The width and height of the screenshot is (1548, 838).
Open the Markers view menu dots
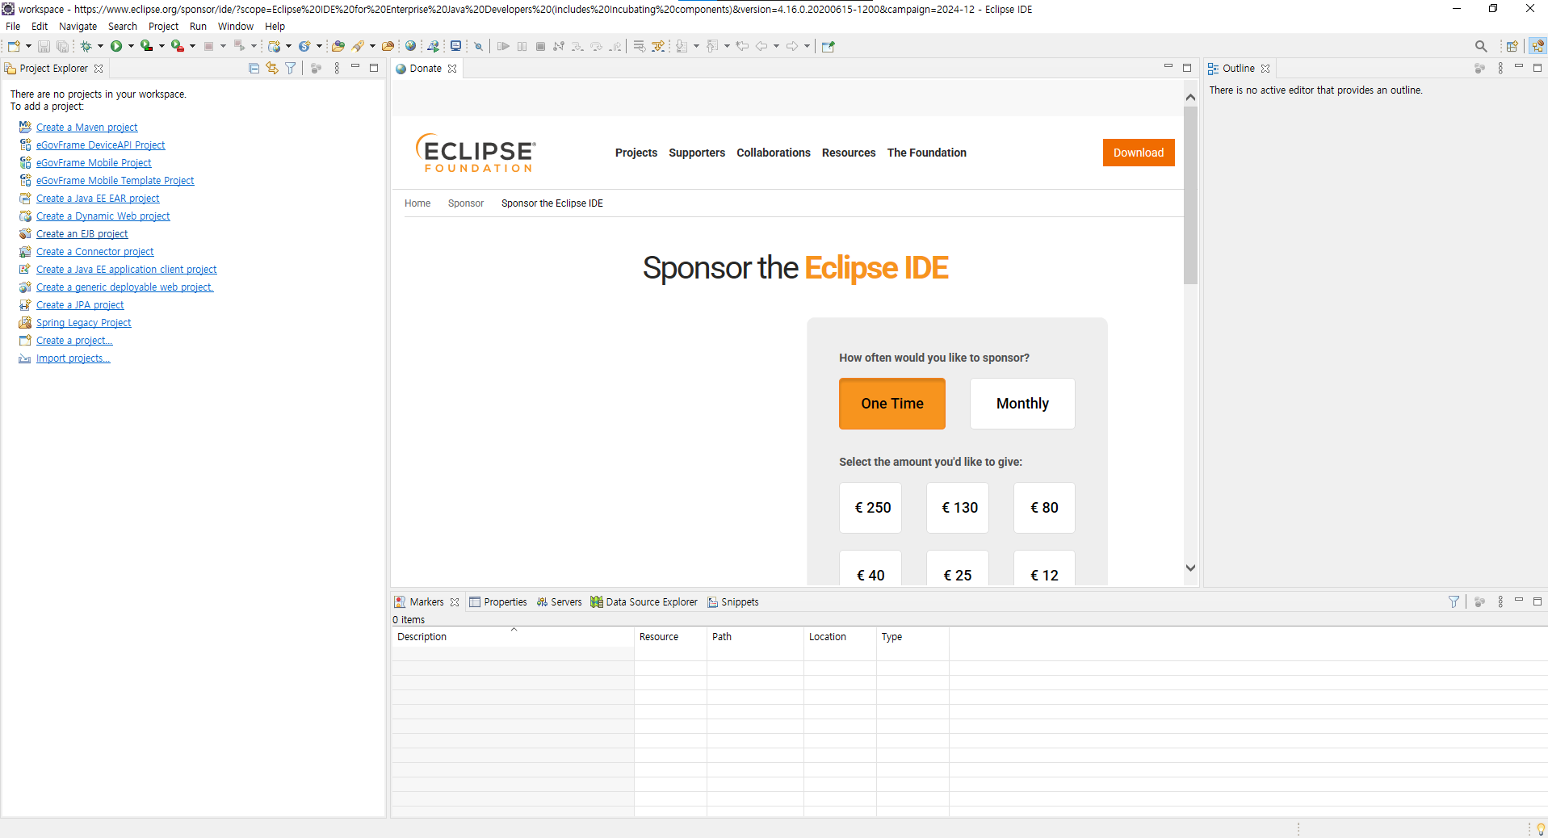1500,602
